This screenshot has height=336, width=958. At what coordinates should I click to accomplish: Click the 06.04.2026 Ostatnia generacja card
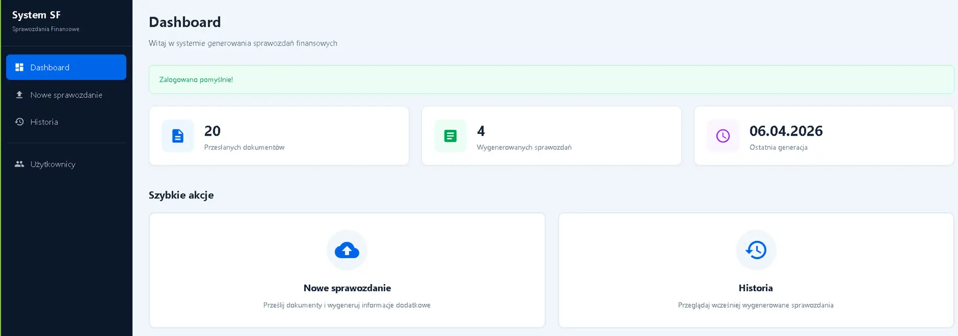tap(824, 136)
